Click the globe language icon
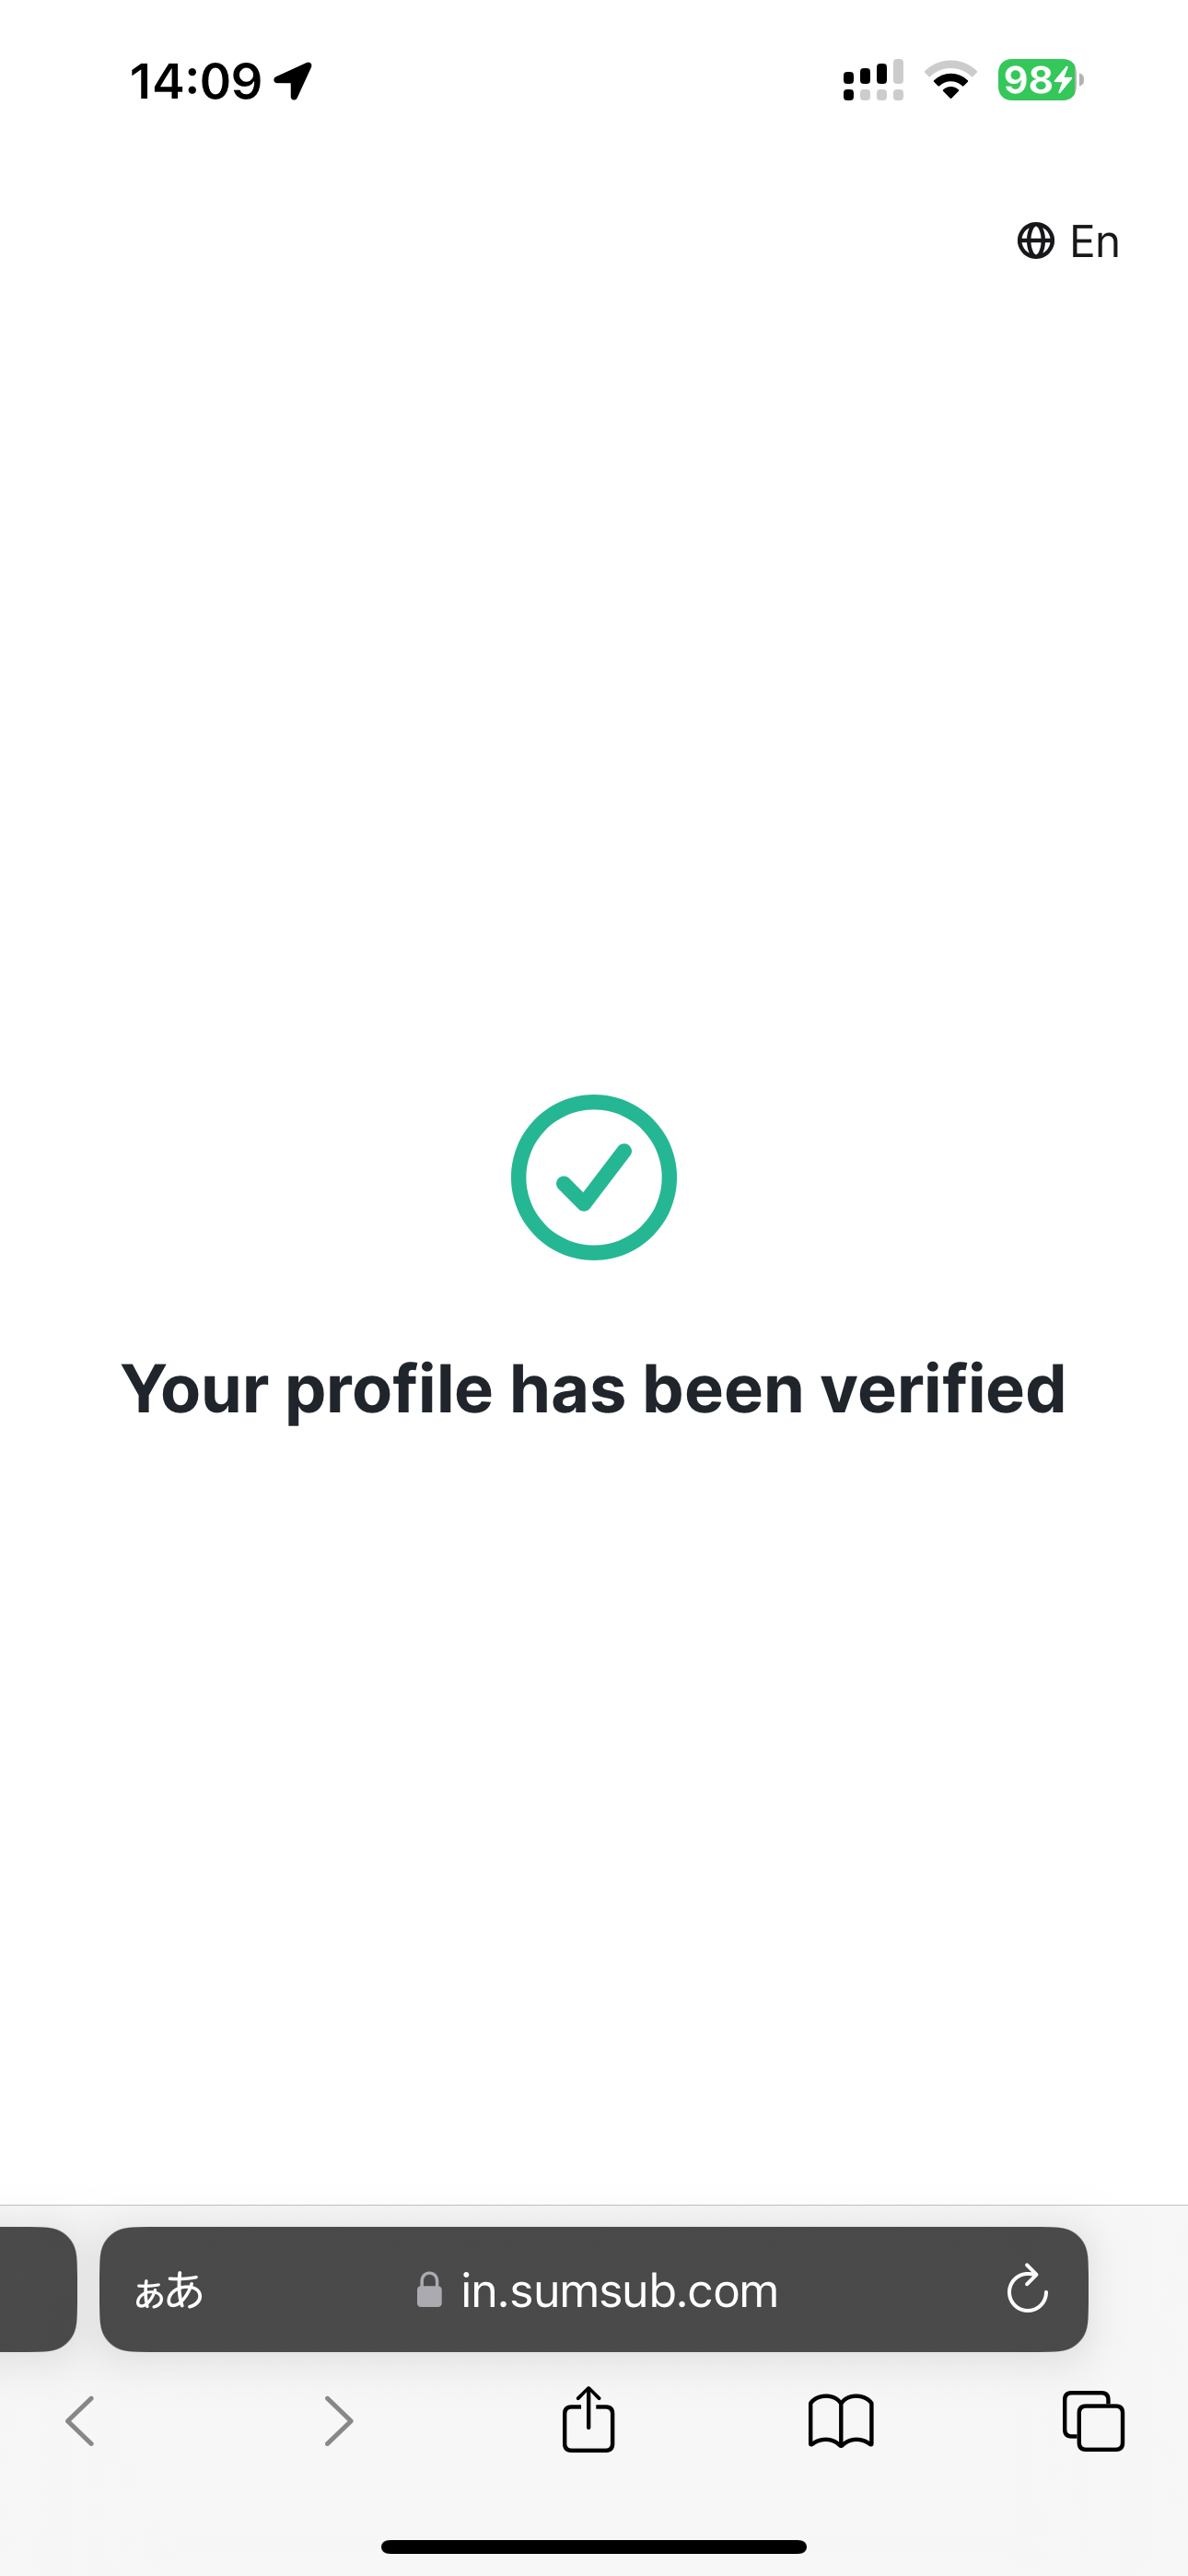Viewport: 1188px width, 2576px height. [1036, 241]
